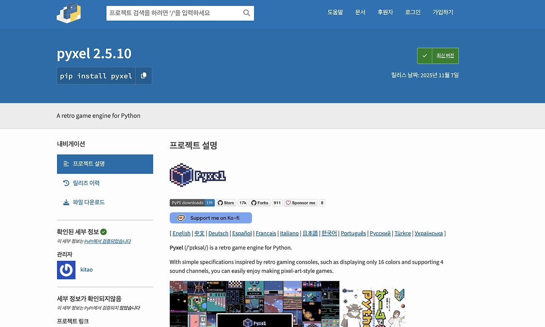545x327 pixels.
Task: Click the 가입하기 link
Action: 443,12
